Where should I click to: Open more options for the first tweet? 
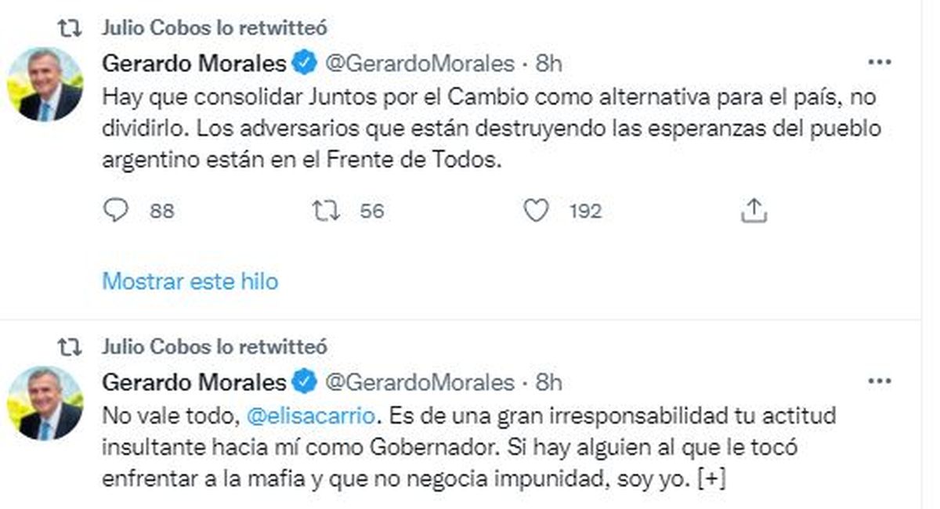tap(880, 63)
